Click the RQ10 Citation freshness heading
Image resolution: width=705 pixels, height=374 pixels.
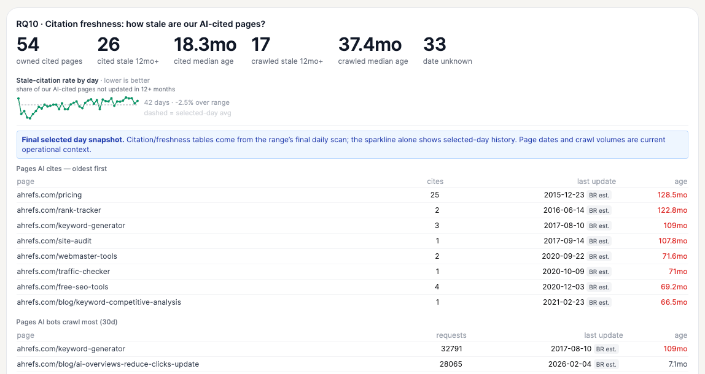(141, 24)
